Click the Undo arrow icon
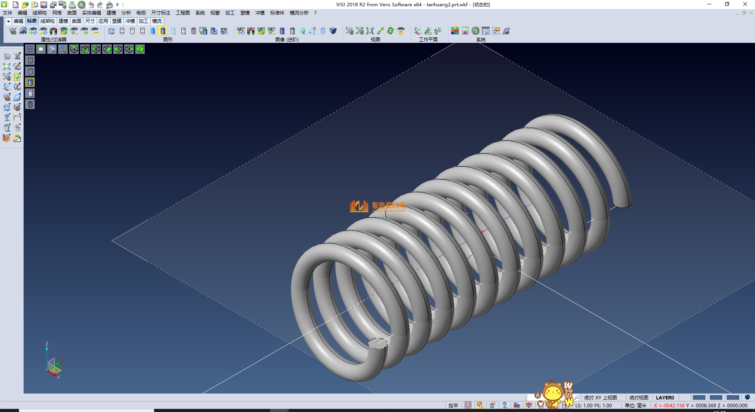 91,5
